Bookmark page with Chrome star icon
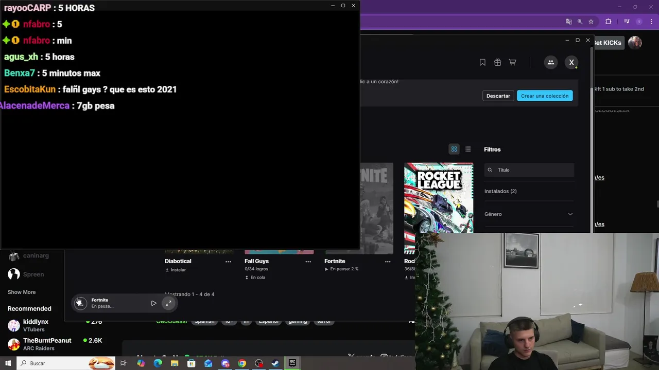 pyautogui.click(x=591, y=22)
